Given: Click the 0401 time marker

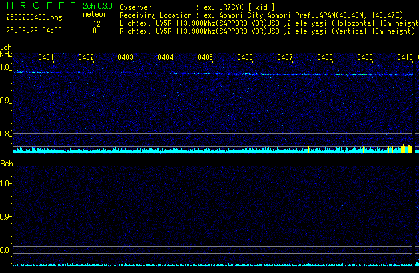Looking at the screenshot, I should pos(46,58).
